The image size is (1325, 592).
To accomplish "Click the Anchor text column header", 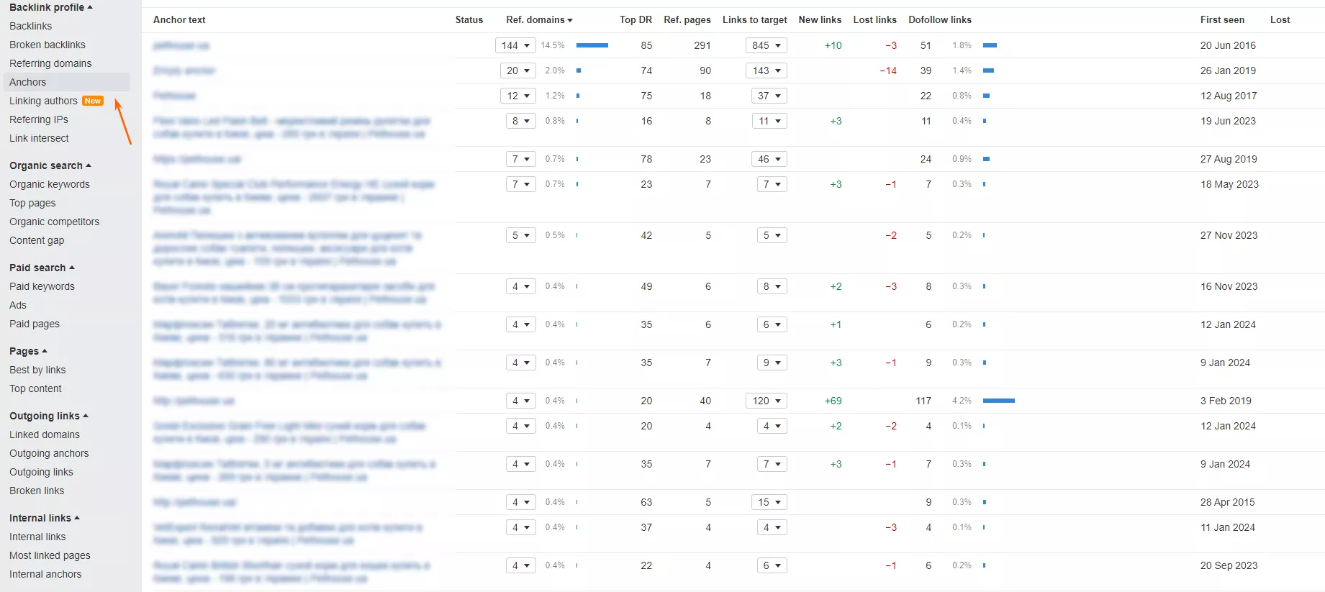I will pyautogui.click(x=179, y=20).
